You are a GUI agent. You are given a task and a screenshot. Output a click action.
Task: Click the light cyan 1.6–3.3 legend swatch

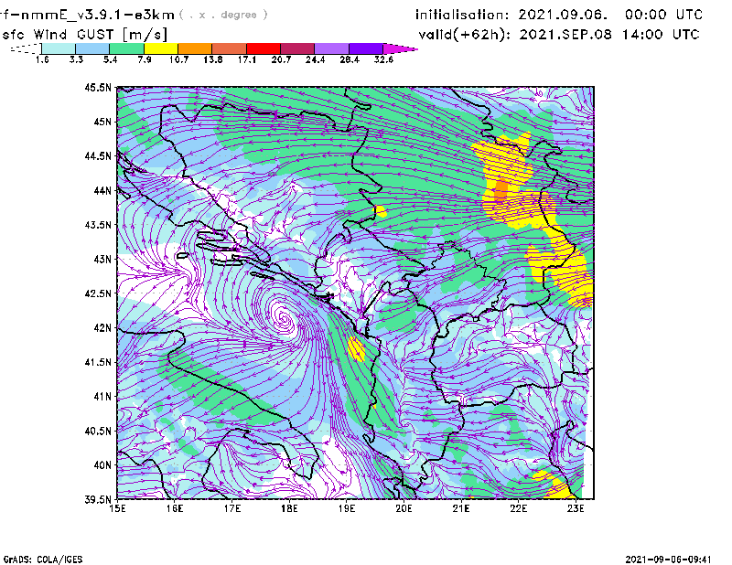59,48
